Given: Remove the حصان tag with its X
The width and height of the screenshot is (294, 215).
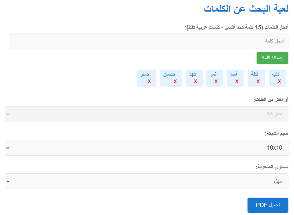Looking at the screenshot, I should coord(175,81).
